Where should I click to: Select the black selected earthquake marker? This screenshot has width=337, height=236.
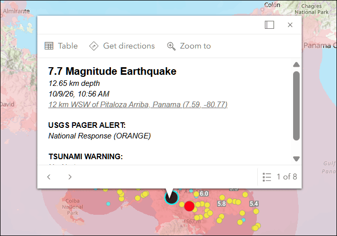(172, 197)
